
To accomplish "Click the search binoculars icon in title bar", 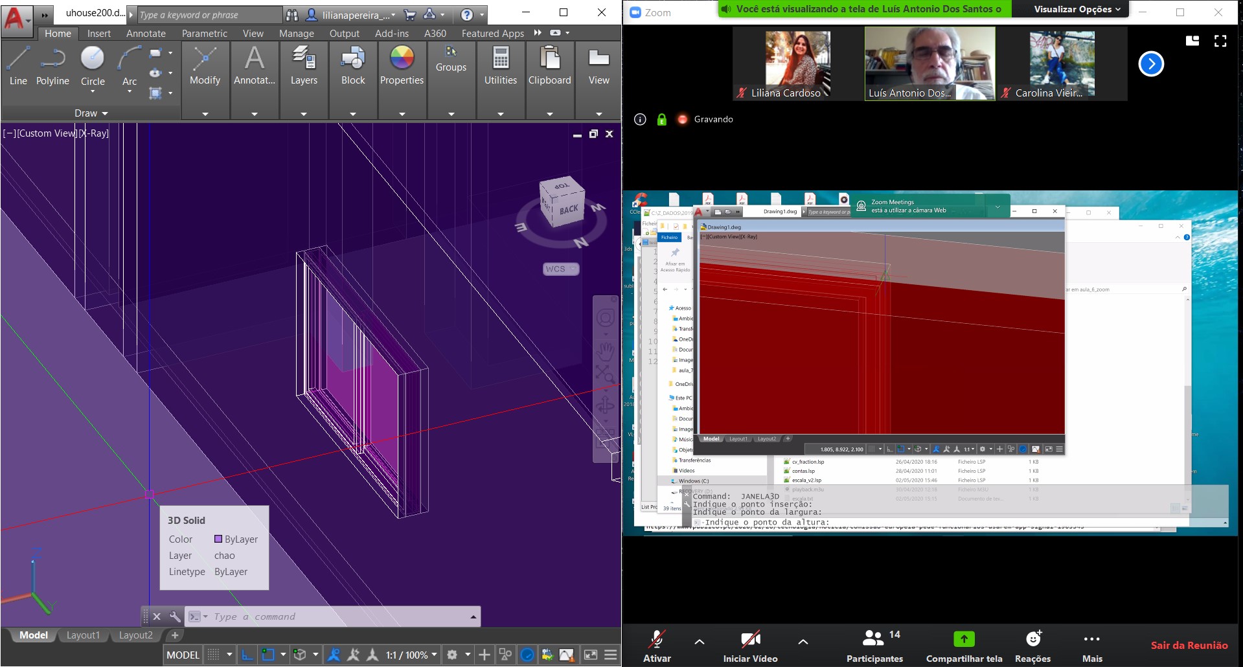I will coord(292,14).
